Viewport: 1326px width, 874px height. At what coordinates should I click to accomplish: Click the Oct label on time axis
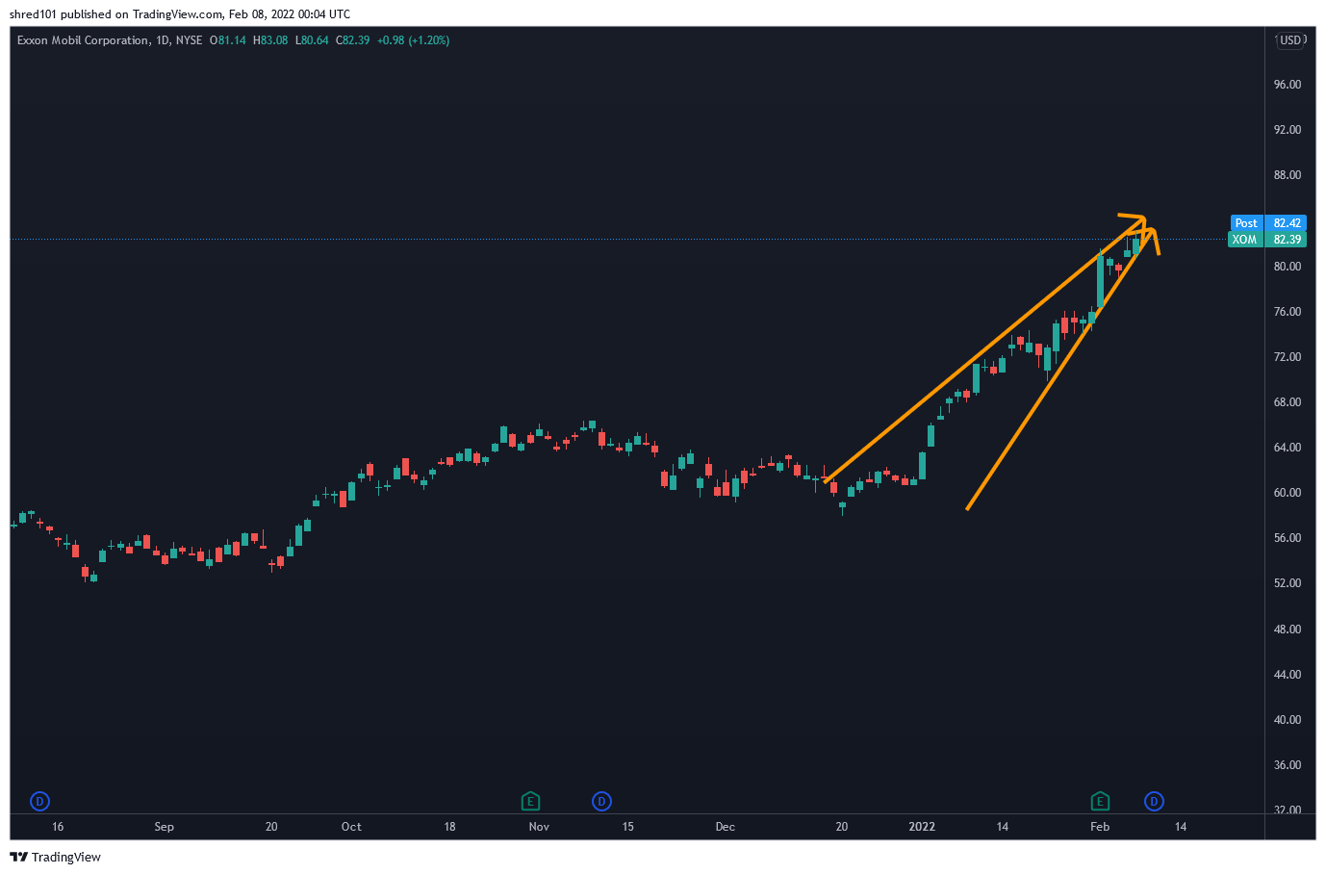coord(351,827)
